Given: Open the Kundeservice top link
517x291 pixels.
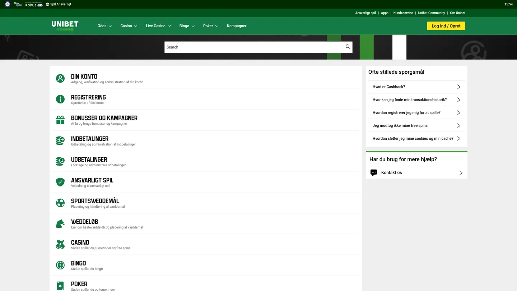Looking at the screenshot, I should point(403,13).
